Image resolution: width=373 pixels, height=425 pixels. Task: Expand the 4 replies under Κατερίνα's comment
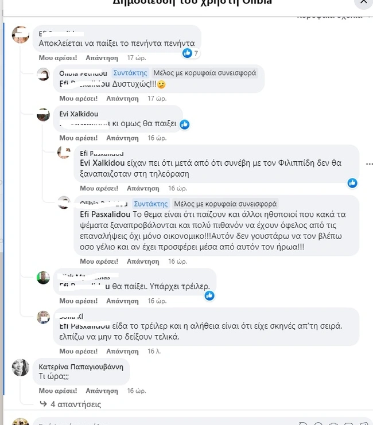coord(75,404)
